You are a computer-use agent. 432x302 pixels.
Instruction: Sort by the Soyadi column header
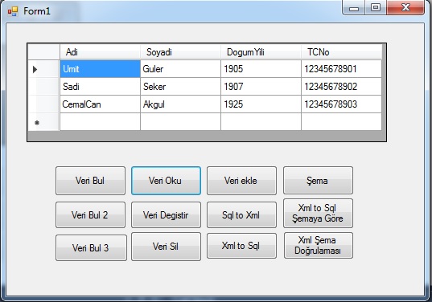180,51
